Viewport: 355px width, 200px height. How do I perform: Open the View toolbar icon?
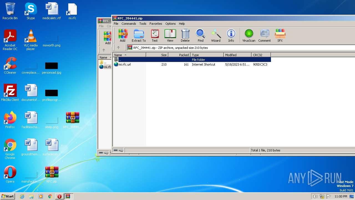click(x=170, y=36)
